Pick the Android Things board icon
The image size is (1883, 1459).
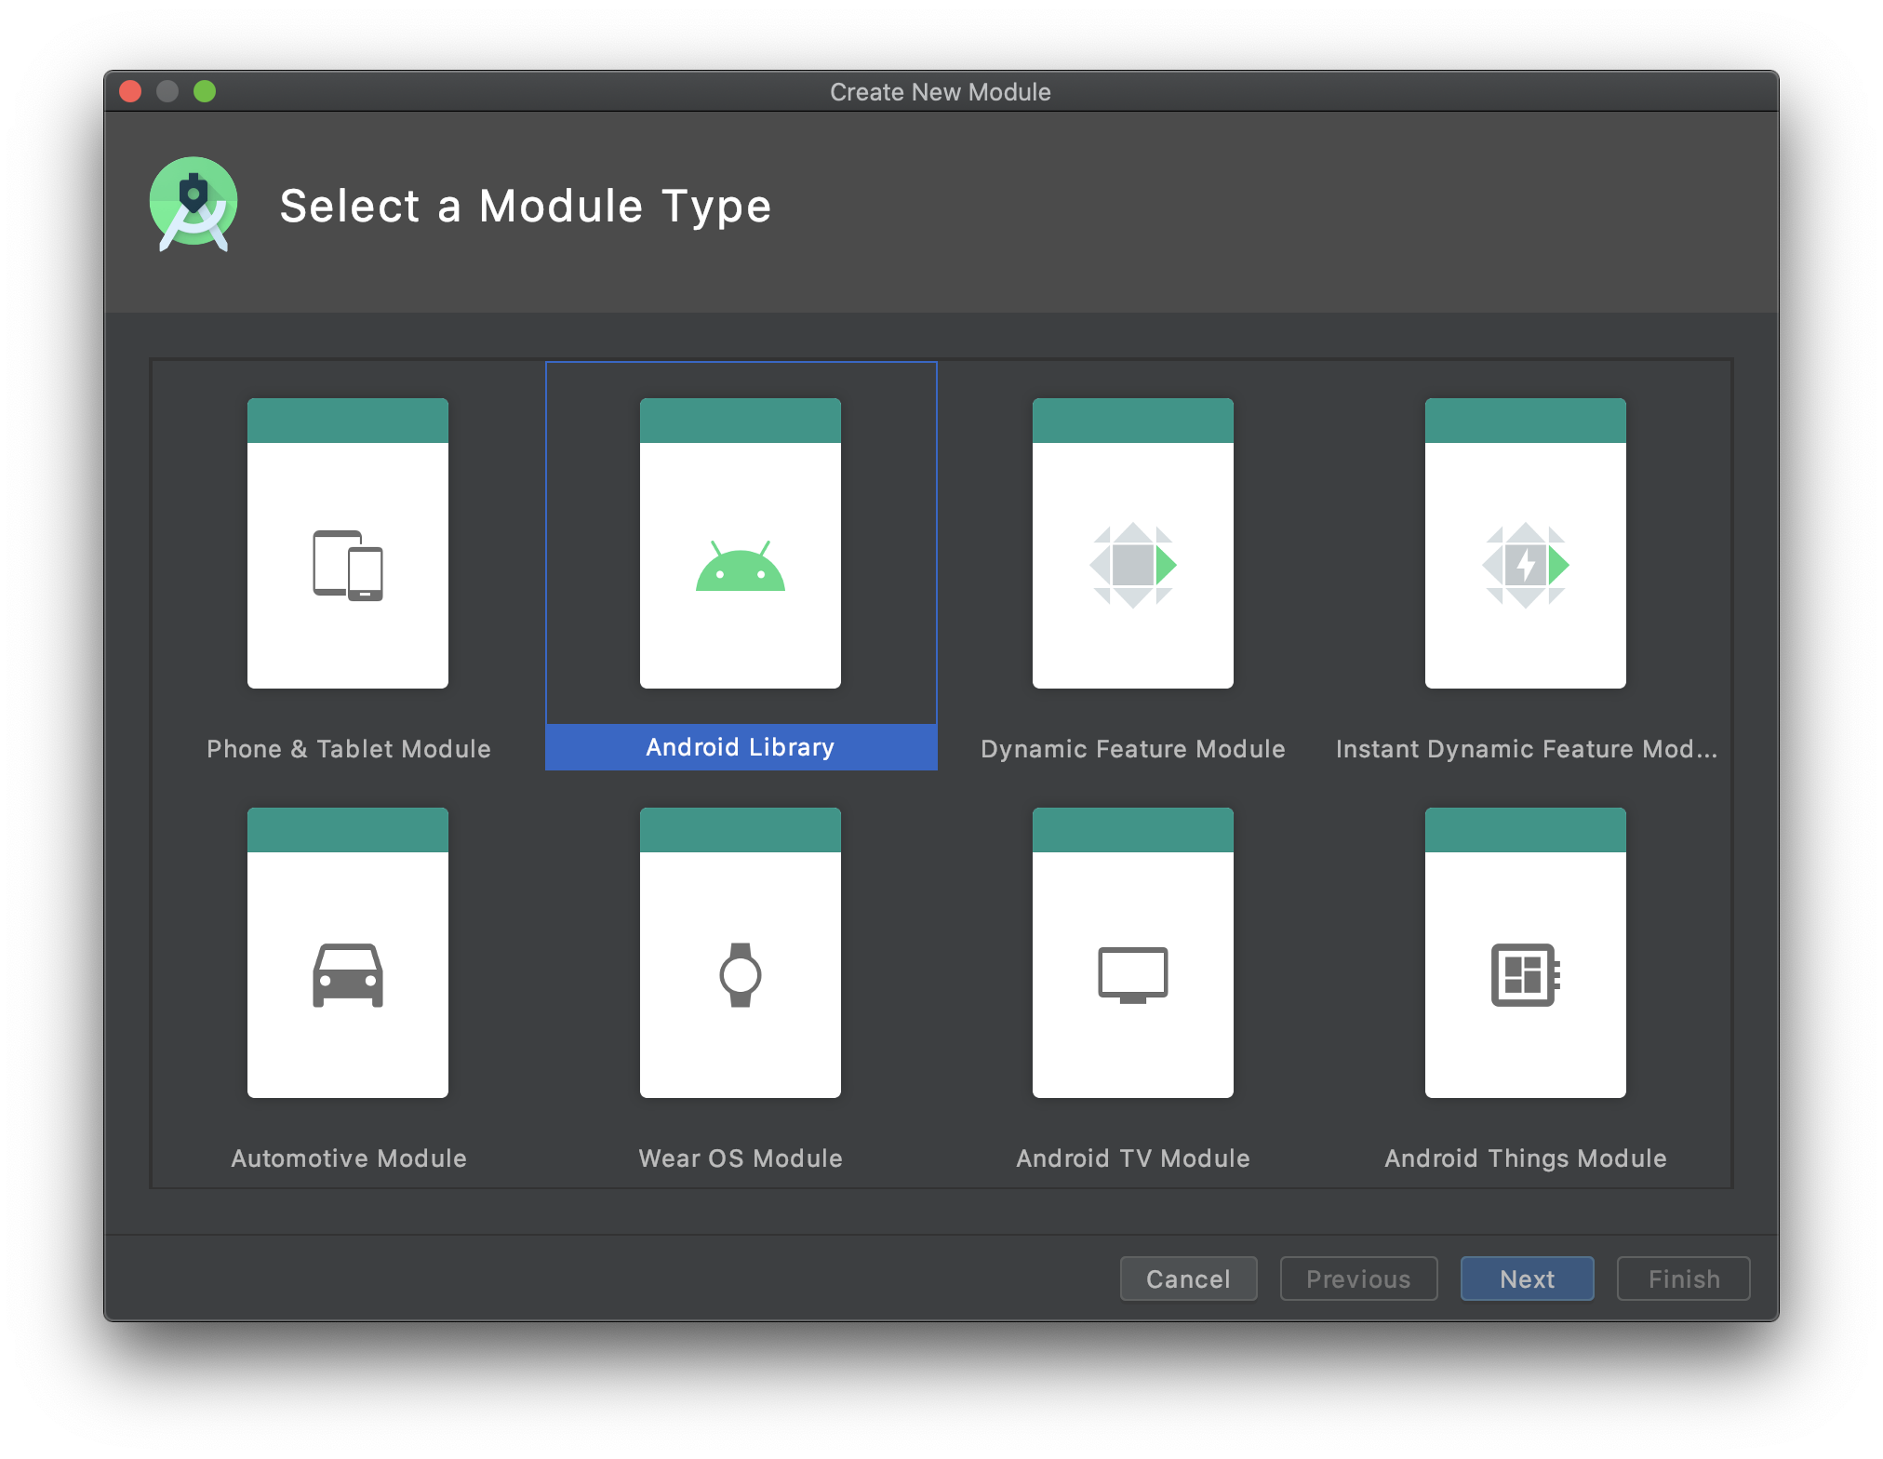pos(1526,974)
